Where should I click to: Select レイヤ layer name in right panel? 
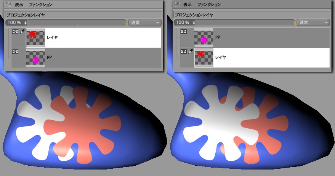221,57
